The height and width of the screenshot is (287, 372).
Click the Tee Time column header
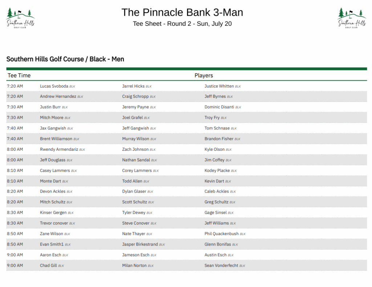click(x=19, y=76)
